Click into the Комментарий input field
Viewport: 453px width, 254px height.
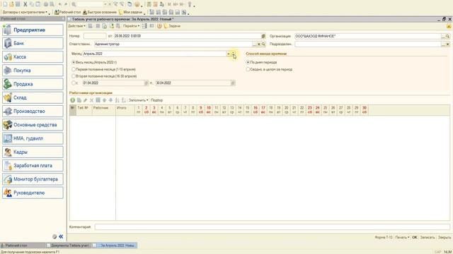pyautogui.click(x=272, y=227)
